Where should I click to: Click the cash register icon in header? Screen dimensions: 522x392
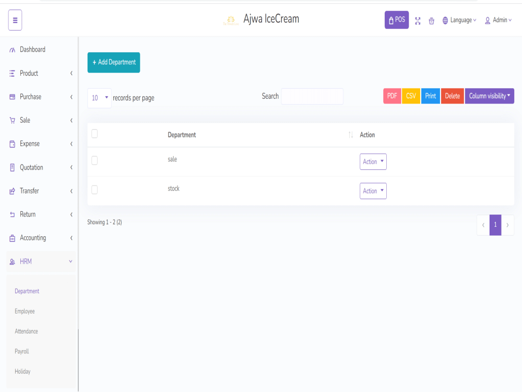pyautogui.click(x=432, y=21)
